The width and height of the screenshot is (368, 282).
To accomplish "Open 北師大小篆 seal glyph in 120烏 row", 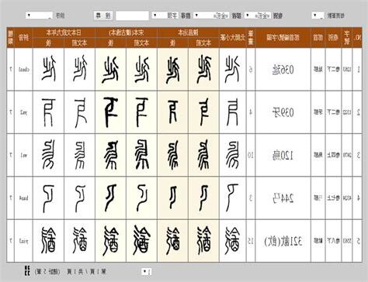I will coord(232,155).
